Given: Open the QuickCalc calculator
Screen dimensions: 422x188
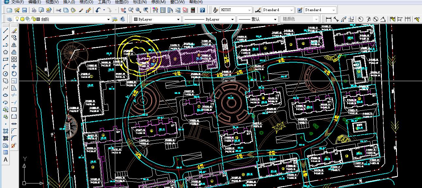Looking at the screenshot, I should [193, 10].
